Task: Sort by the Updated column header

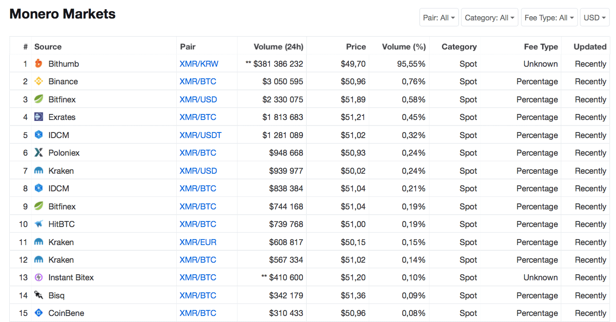Action: click(x=590, y=47)
